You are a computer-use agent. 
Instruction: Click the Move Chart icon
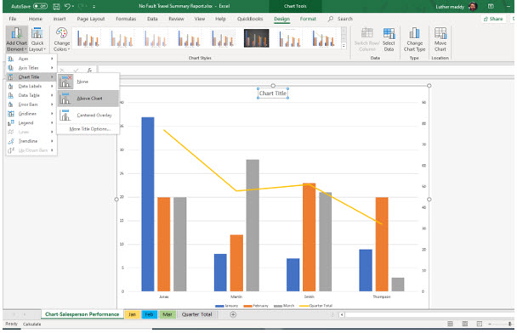[440, 40]
